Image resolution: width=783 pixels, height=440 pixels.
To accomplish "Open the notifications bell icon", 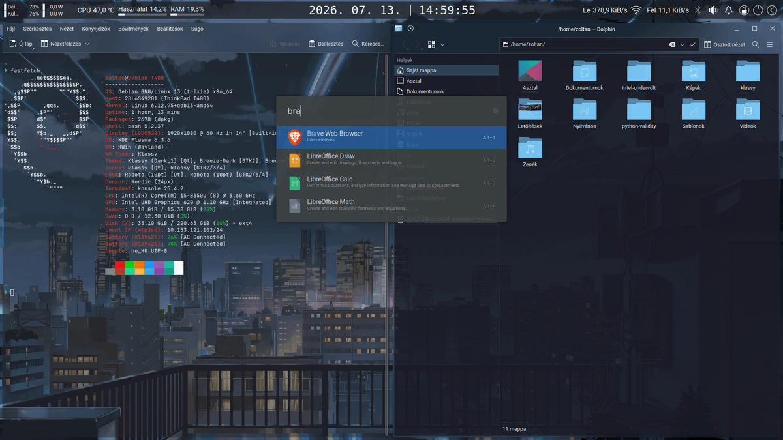I will click(728, 10).
